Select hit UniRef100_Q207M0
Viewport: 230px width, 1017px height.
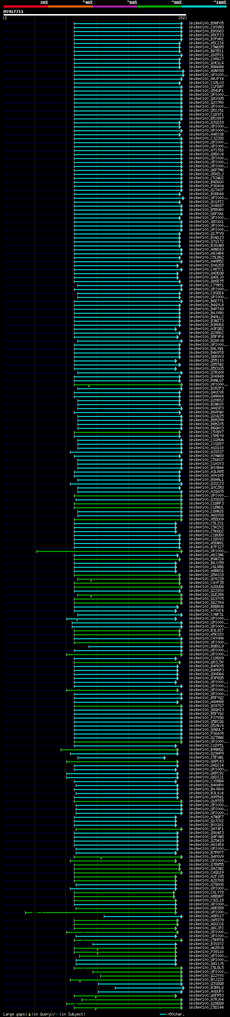coord(206,103)
